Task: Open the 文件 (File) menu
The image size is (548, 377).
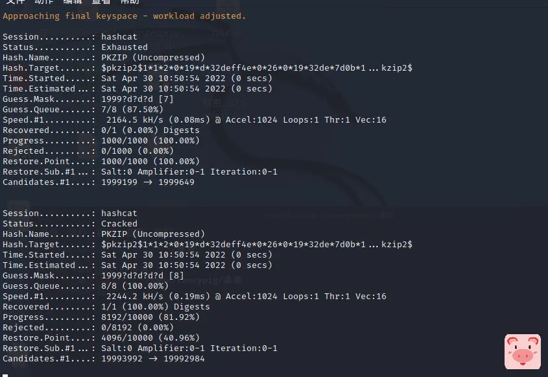Action: point(14,2)
